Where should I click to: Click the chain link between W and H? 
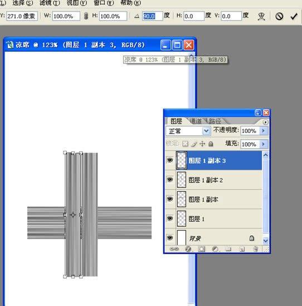pos(86,16)
